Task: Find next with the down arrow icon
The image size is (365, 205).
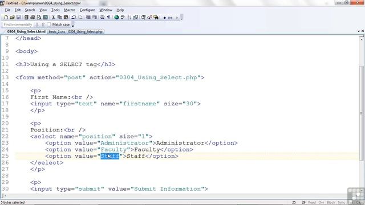Action: [36, 24]
